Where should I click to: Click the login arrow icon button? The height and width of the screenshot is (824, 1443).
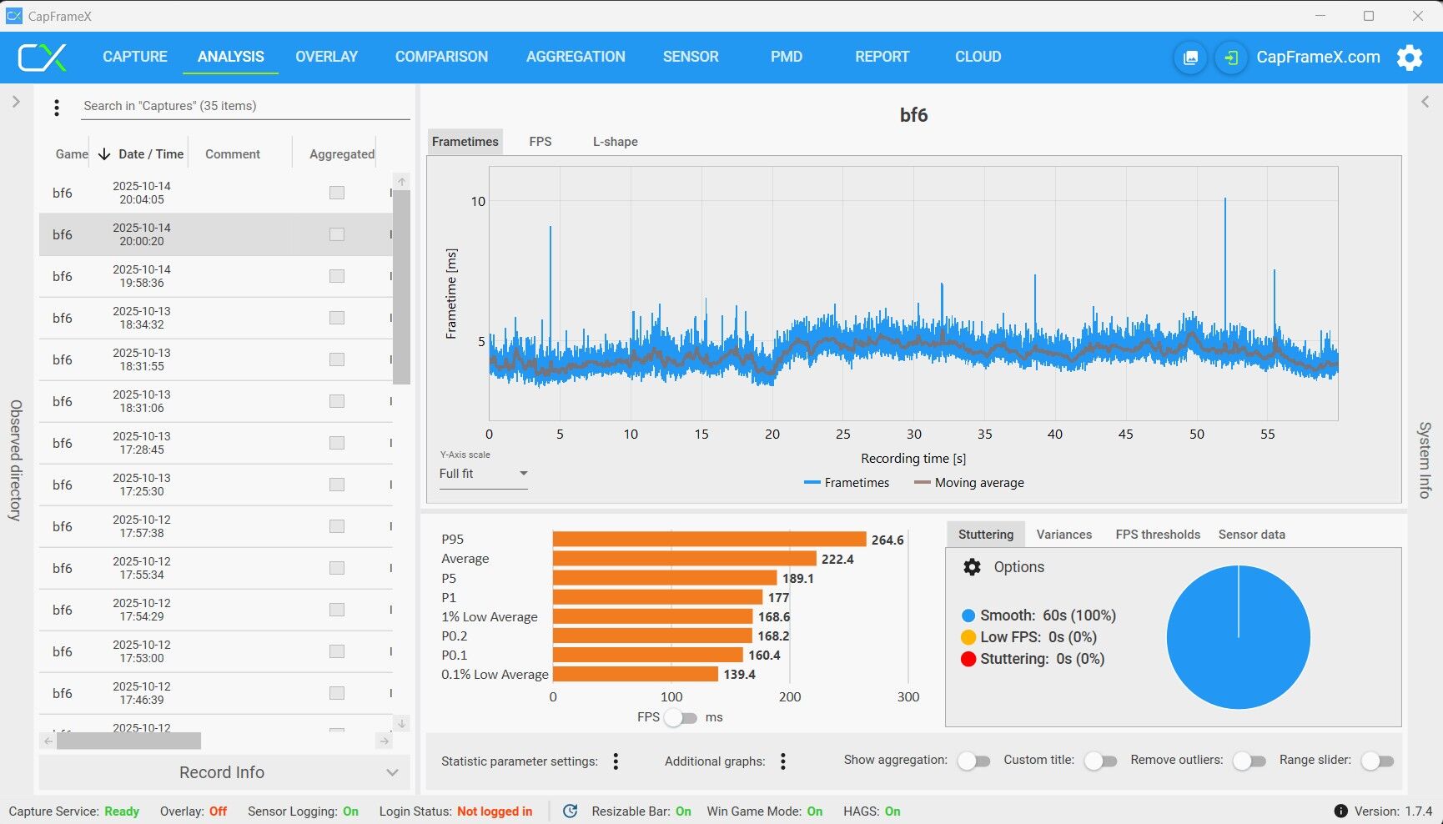click(x=1230, y=58)
